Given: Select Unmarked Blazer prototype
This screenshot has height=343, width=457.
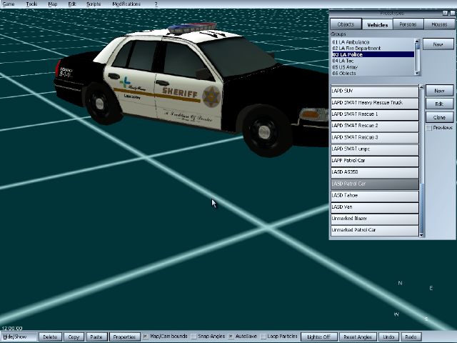Looking at the screenshot, I should tap(374, 219).
